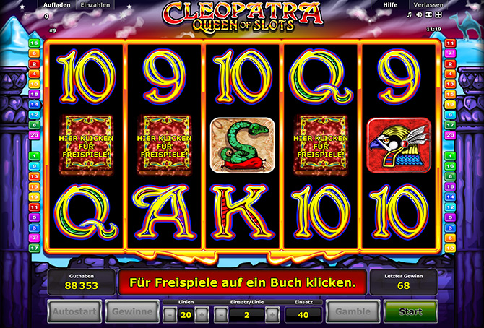Increase Einsatz/Linie with the plus button
Screen dimensions: 484x328
pyautogui.click(x=272, y=315)
